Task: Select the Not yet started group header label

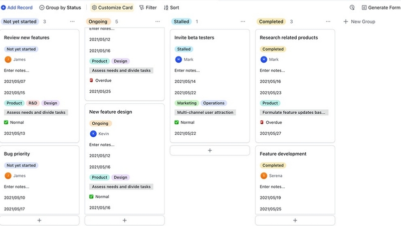Action: click(x=20, y=22)
